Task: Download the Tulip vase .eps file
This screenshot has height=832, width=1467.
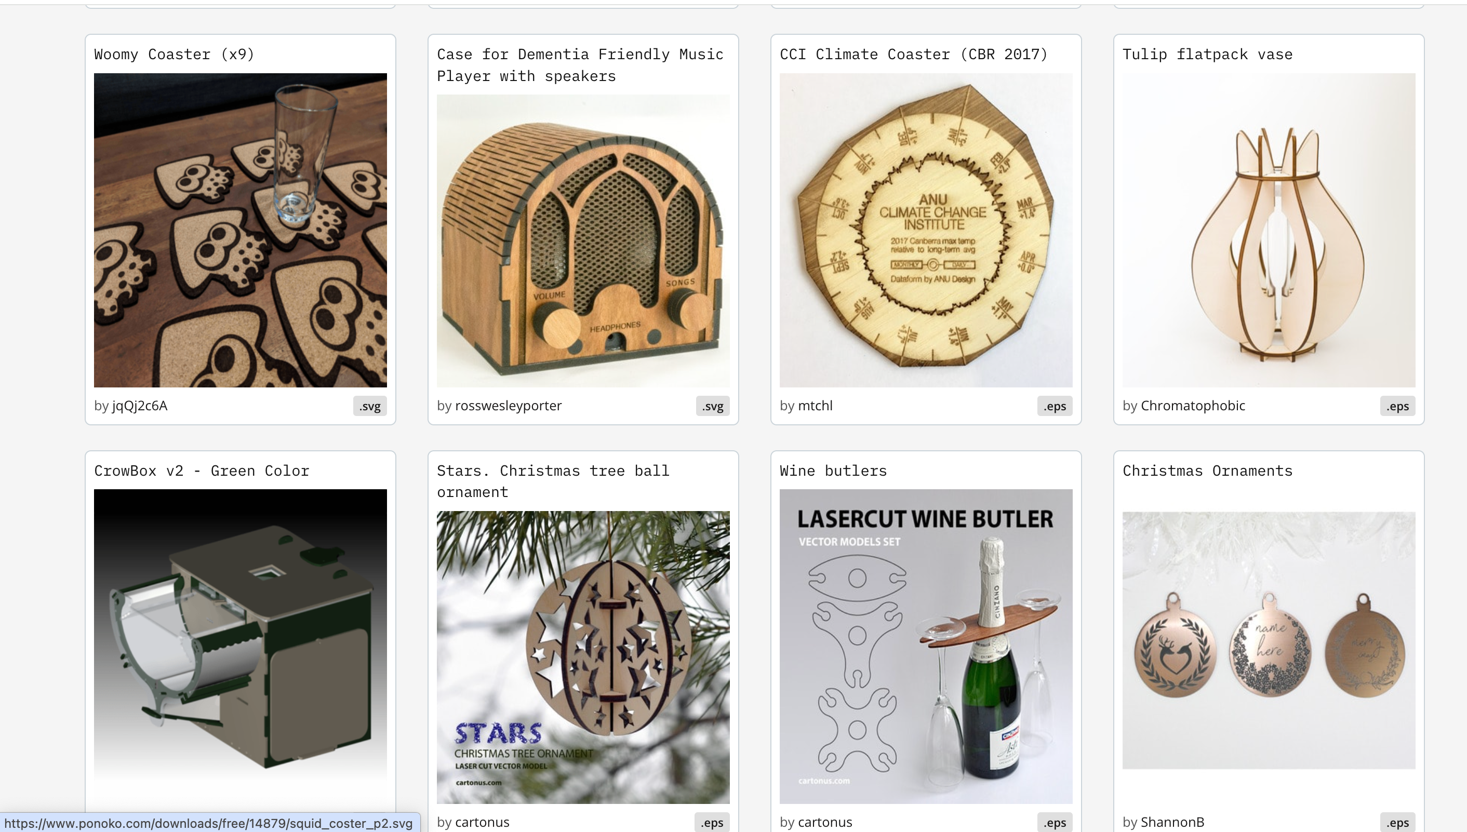Action: [1397, 406]
